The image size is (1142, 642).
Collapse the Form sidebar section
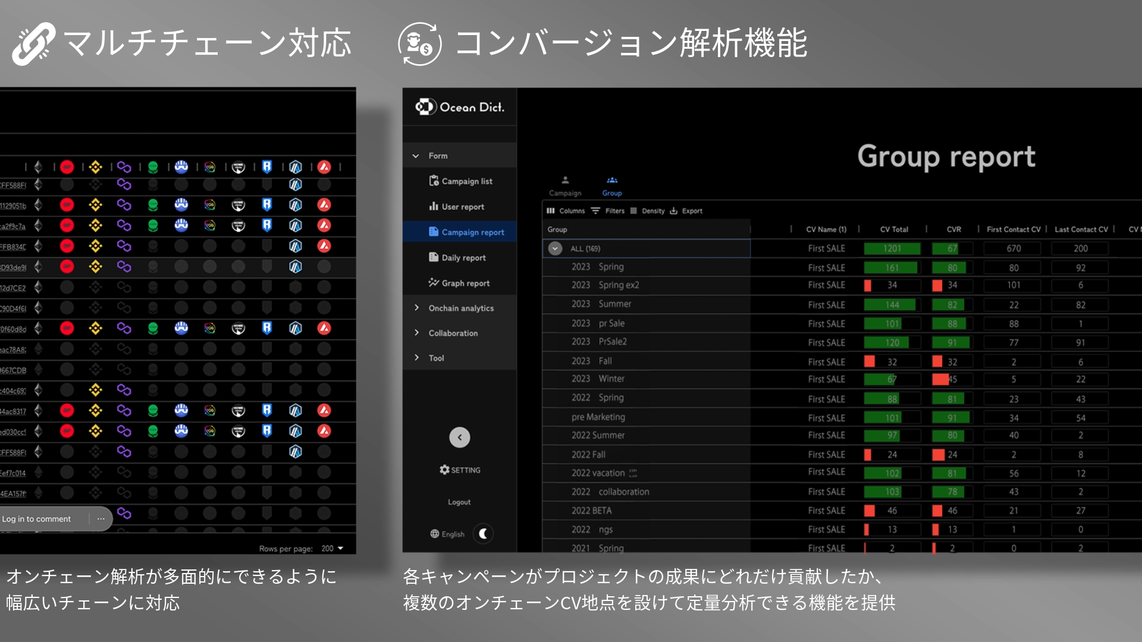click(x=437, y=156)
